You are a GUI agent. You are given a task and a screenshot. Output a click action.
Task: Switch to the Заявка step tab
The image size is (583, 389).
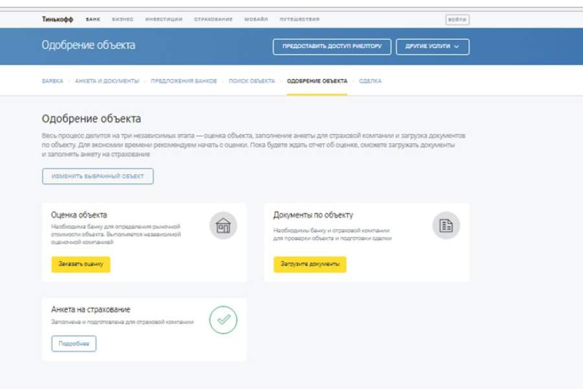[52, 81]
